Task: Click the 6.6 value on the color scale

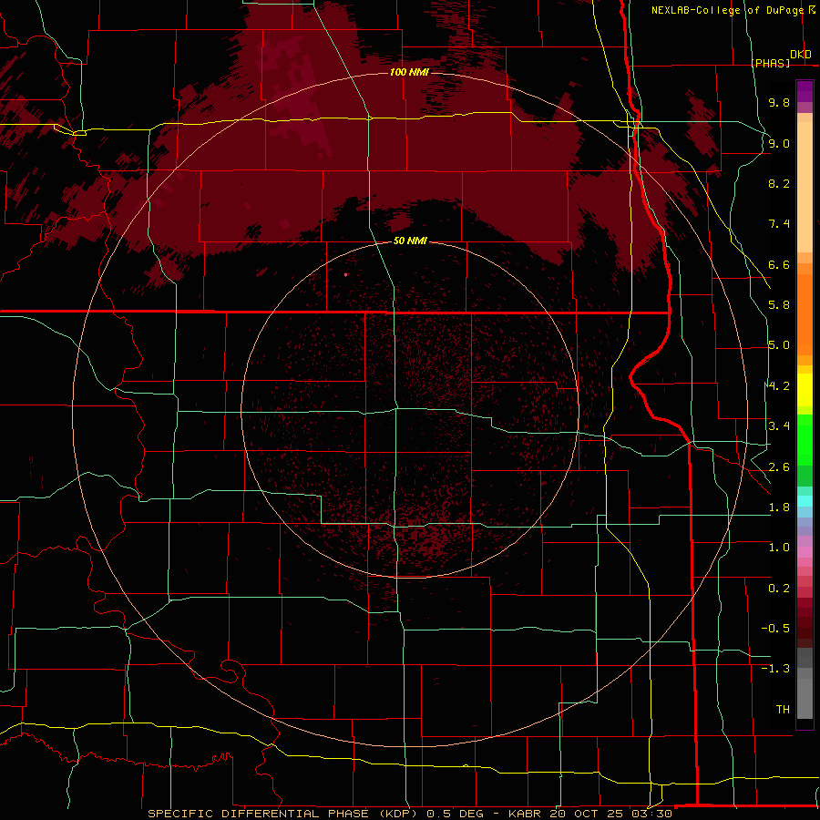Action: click(x=779, y=264)
